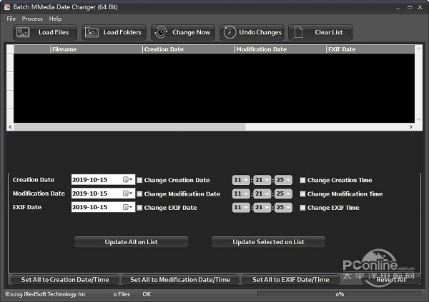Tick Change Modification Time checkbox
429x302 pixels.
pos(302,193)
